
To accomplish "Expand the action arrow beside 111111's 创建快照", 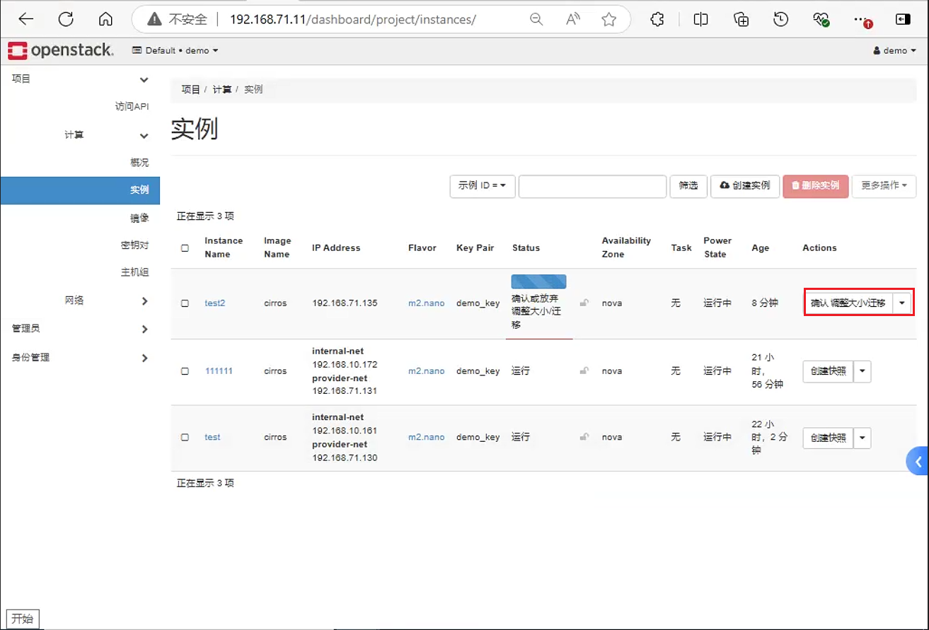I will pyautogui.click(x=862, y=371).
